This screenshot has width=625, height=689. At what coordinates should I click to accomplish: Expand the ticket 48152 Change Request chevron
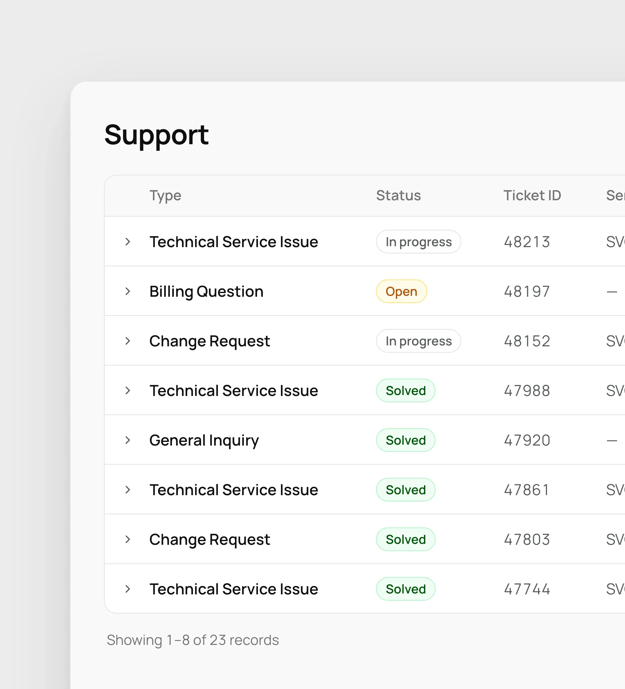[127, 341]
